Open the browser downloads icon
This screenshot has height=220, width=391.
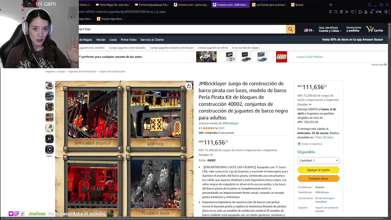point(371,12)
